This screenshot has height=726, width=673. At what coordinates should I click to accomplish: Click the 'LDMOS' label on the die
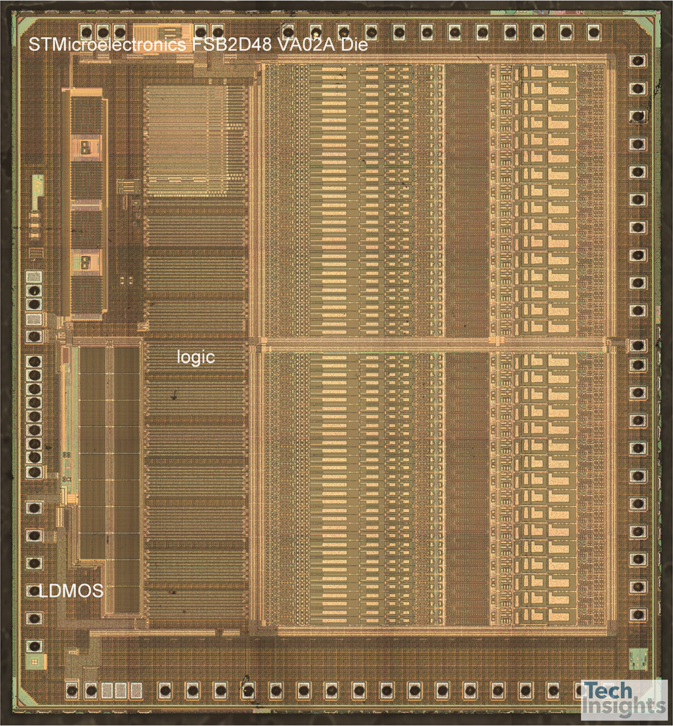pos(71,591)
